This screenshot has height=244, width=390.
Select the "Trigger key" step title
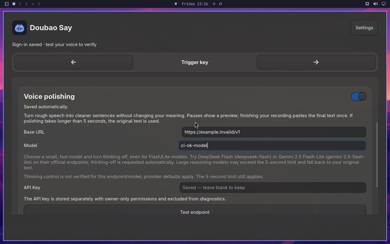pos(195,62)
